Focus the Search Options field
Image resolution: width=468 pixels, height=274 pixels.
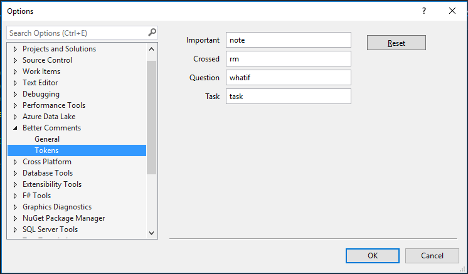(x=75, y=33)
